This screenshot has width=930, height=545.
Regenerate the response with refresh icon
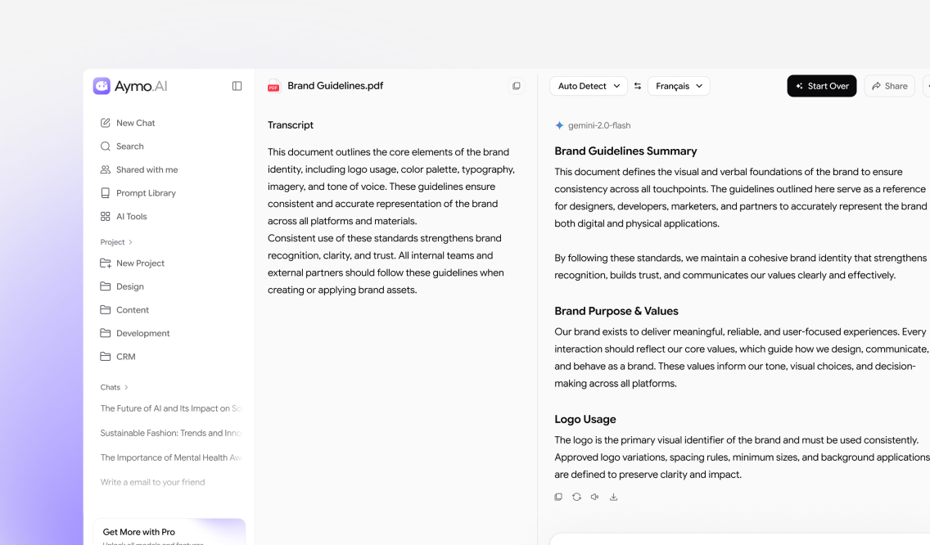tap(576, 497)
